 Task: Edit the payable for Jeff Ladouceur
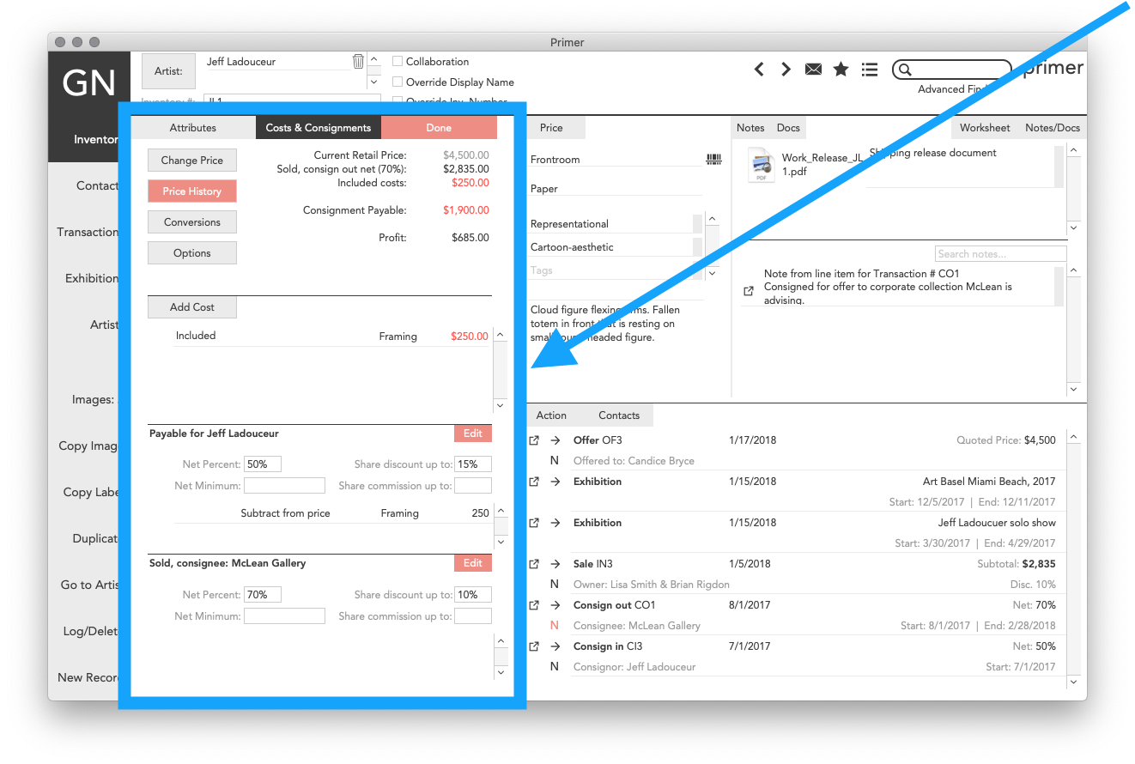pos(472,434)
